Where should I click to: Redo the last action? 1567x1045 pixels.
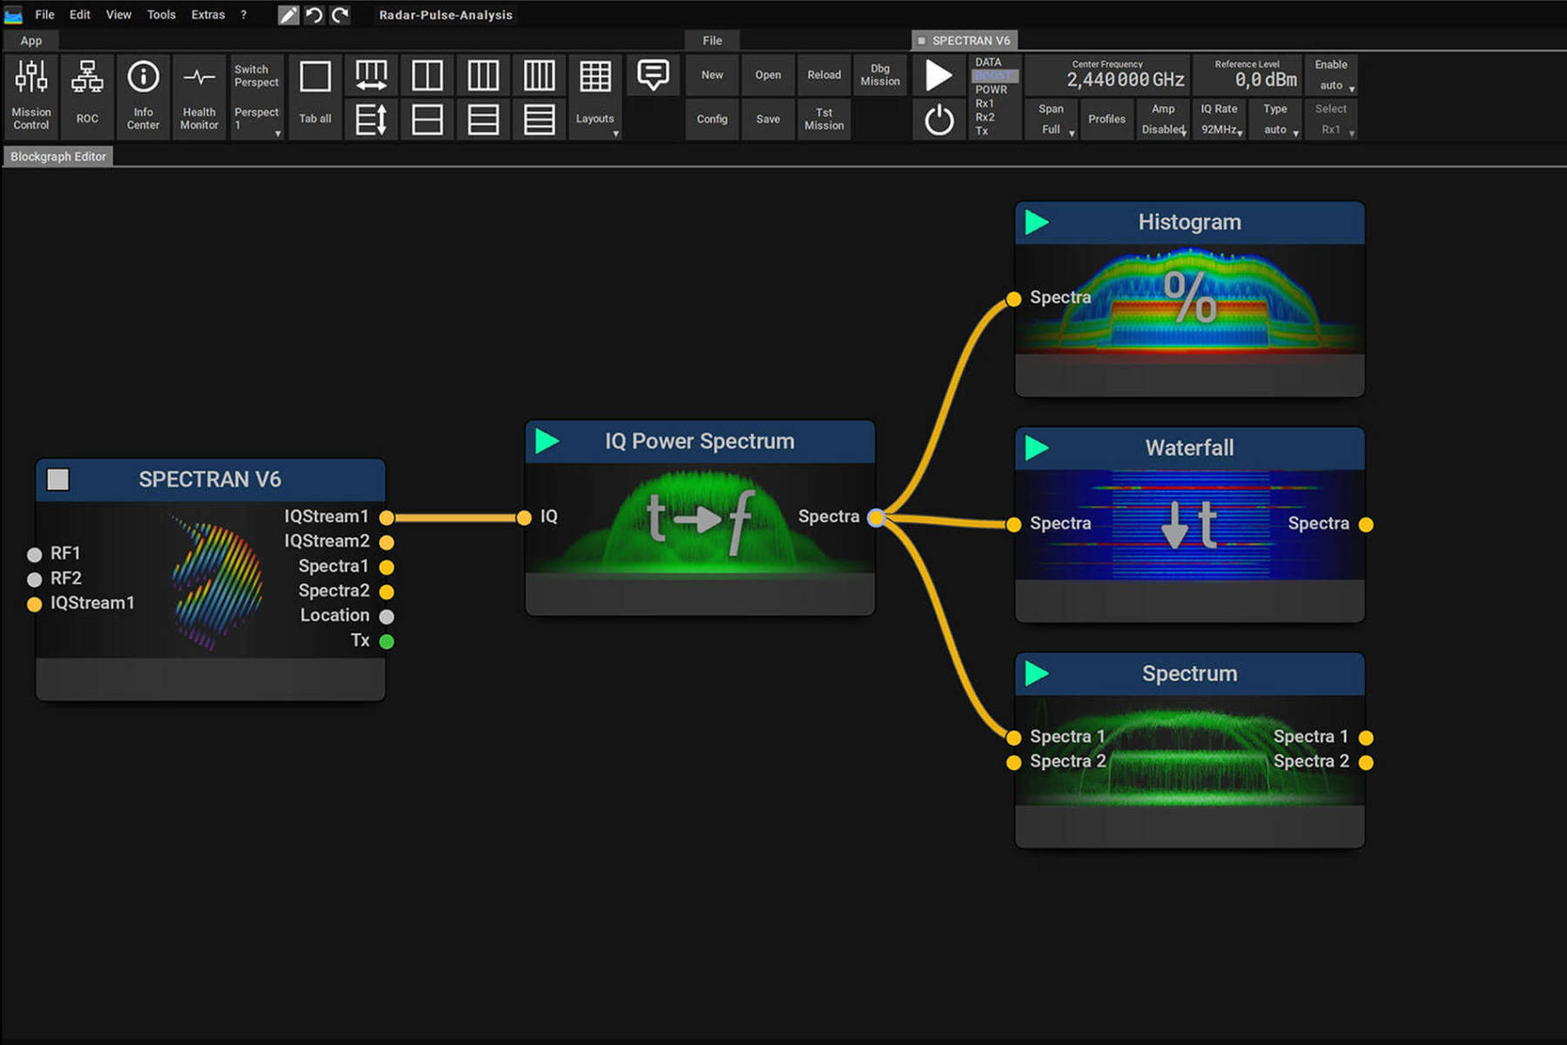340,15
